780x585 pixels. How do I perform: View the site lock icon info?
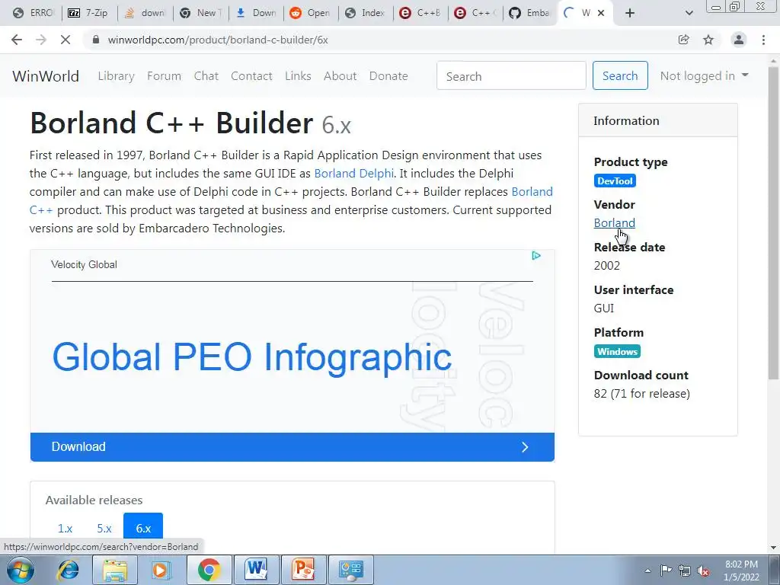coord(97,40)
